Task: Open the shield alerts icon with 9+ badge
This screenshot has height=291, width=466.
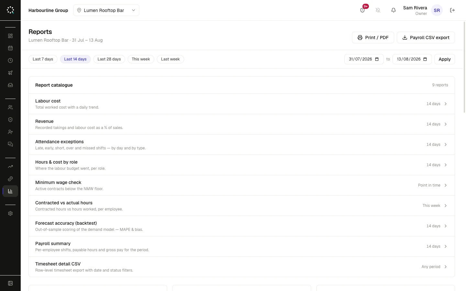Action: pos(362,10)
